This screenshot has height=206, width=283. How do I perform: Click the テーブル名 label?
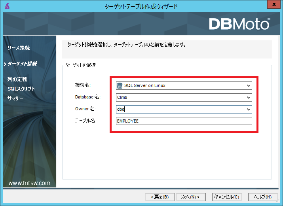pos(85,121)
